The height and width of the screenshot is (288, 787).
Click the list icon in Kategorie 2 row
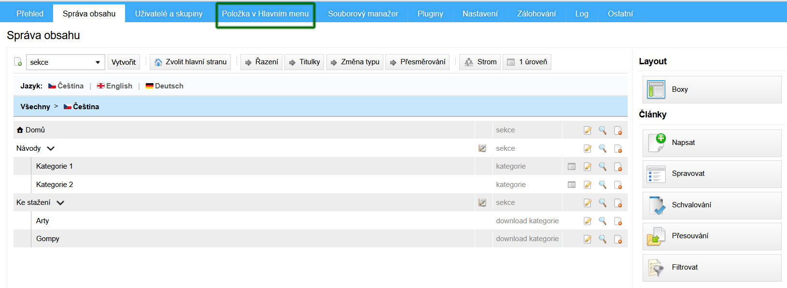click(571, 185)
